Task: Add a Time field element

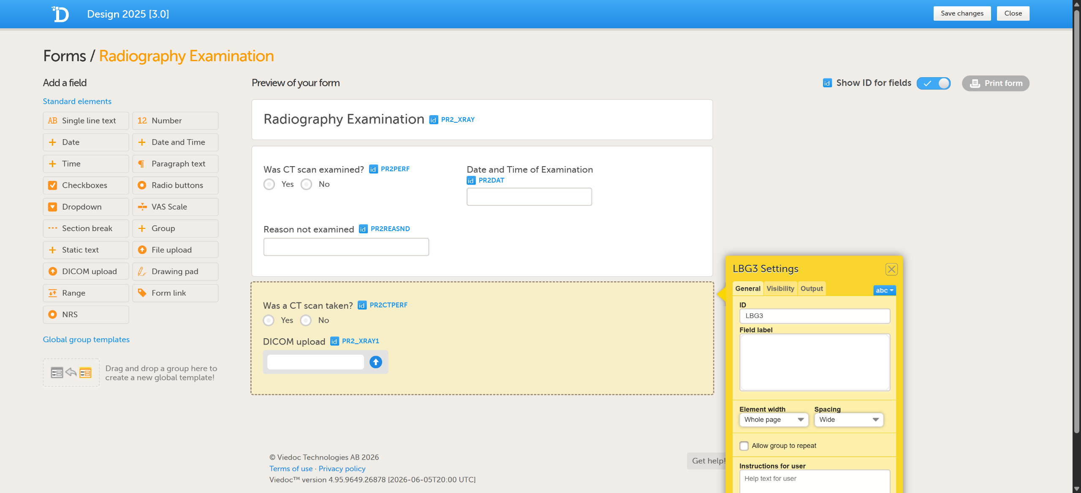Action: (86, 164)
